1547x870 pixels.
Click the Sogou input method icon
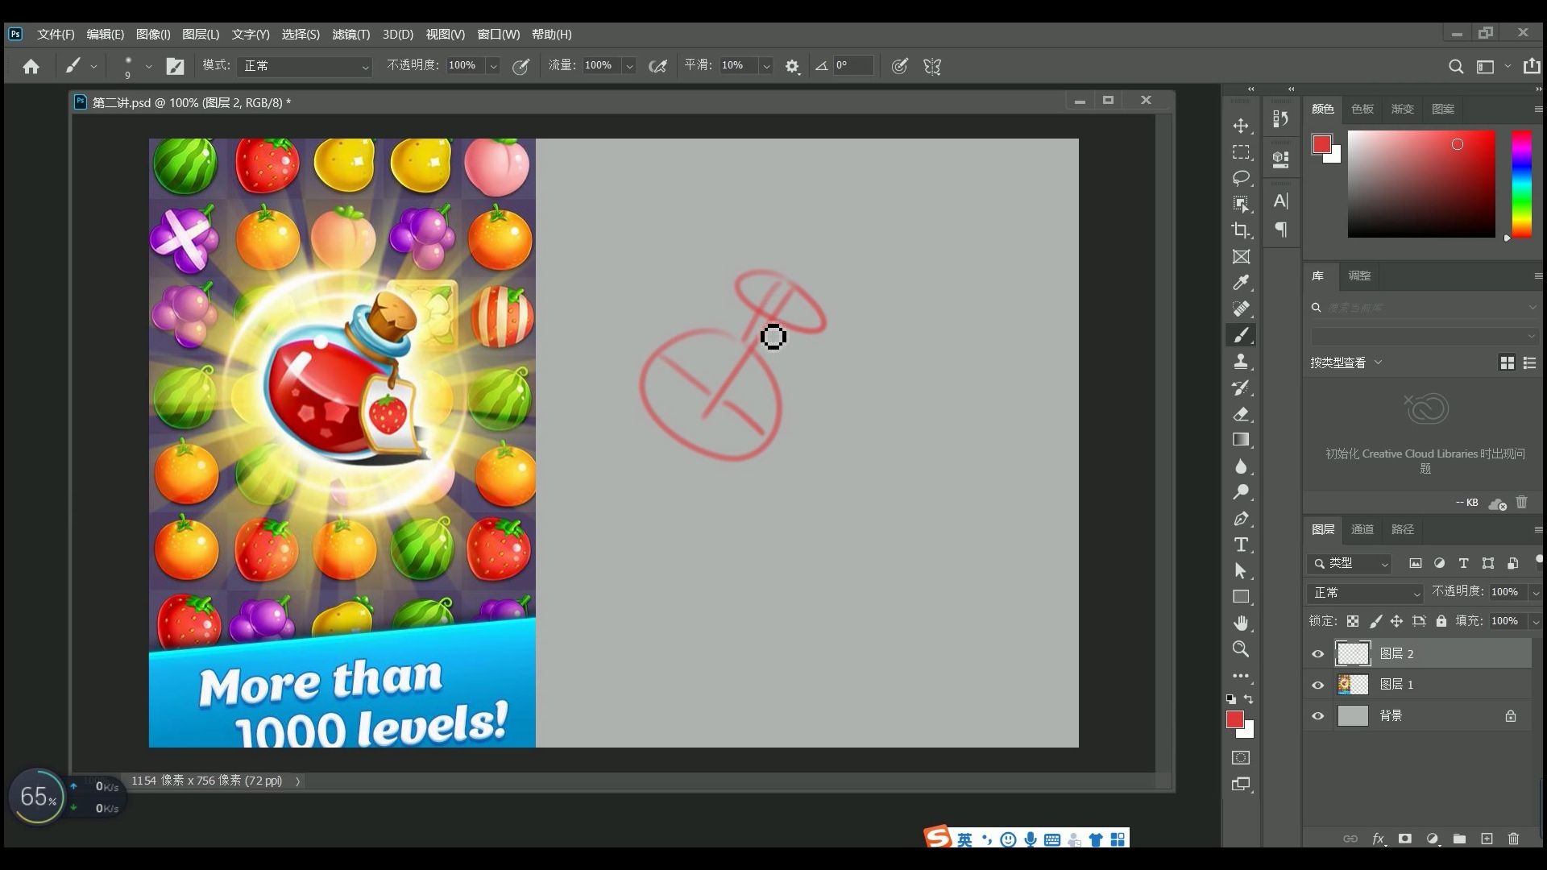click(x=938, y=838)
